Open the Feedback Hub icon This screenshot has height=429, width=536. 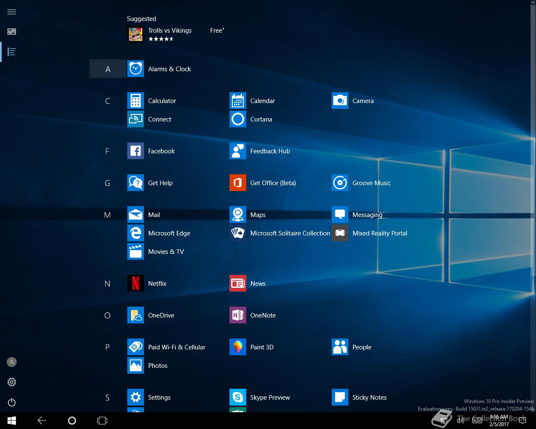[238, 151]
